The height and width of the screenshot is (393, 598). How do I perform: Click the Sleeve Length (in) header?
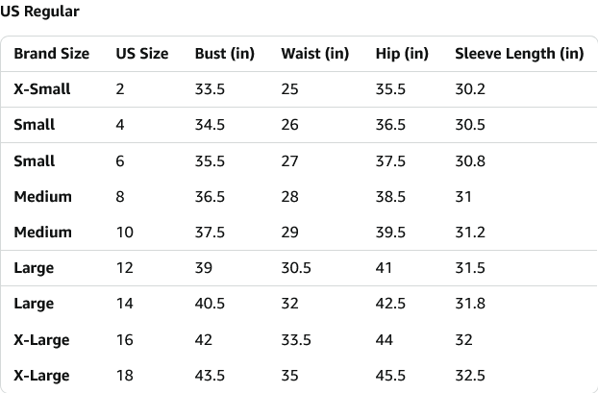click(519, 54)
